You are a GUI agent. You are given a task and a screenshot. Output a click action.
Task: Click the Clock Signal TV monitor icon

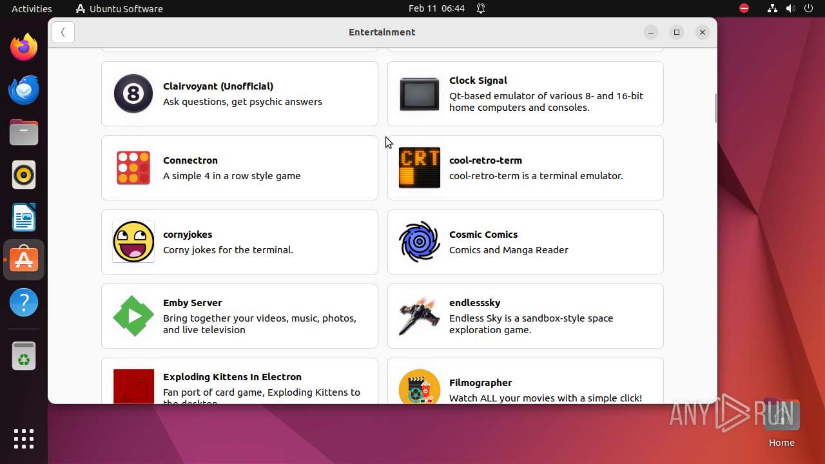[x=420, y=93]
